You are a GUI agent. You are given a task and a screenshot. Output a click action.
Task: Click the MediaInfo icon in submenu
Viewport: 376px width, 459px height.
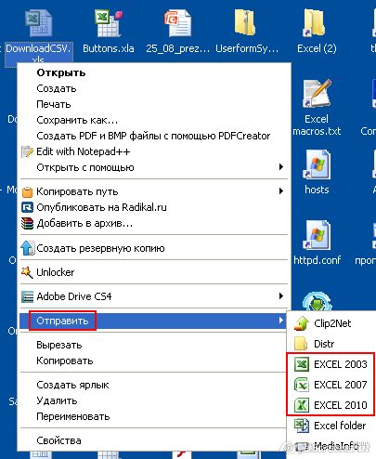pos(302,446)
